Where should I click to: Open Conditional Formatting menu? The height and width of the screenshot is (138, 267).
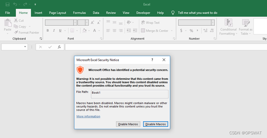tap(228, 27)
